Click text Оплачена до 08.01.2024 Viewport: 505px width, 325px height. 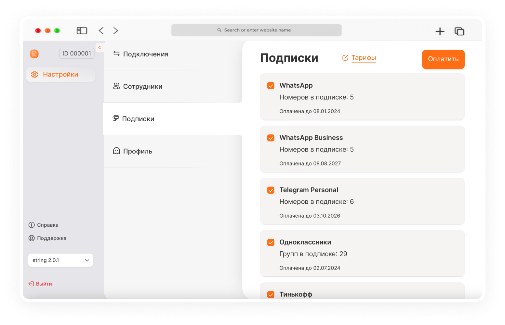pos(310,111)
